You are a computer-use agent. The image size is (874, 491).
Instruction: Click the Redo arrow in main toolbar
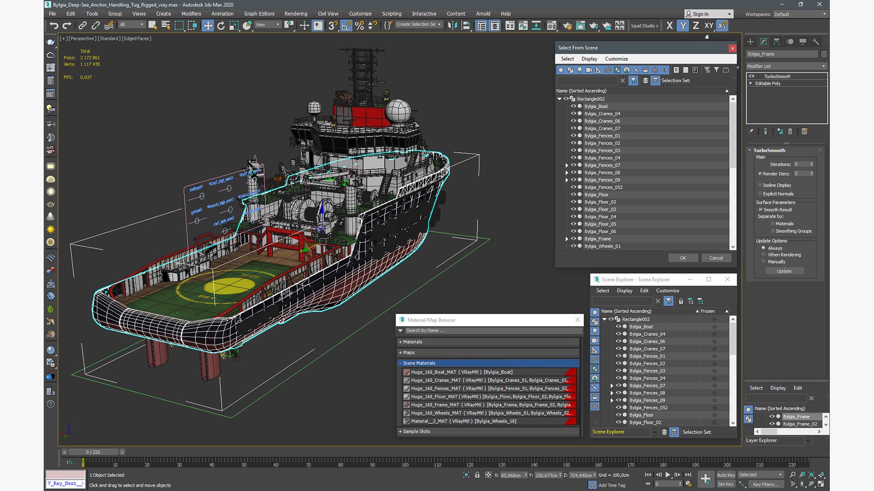pos(67,25)
